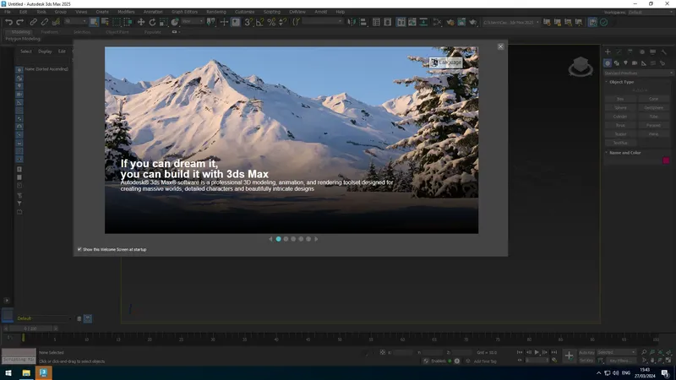Activate the Select Object tool icon

point(94,22)
